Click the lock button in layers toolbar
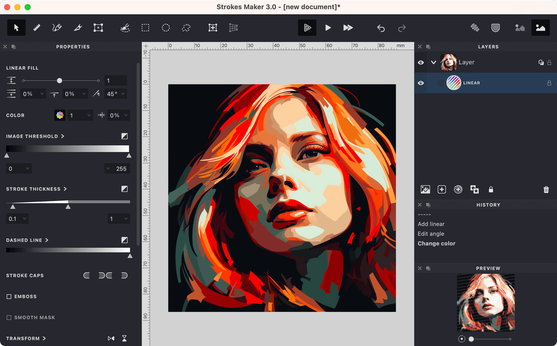557x346 pixels. pos(491,189)
